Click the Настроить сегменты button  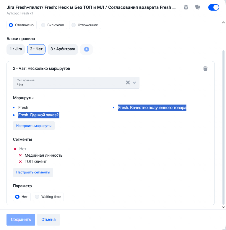pos(33,172)
